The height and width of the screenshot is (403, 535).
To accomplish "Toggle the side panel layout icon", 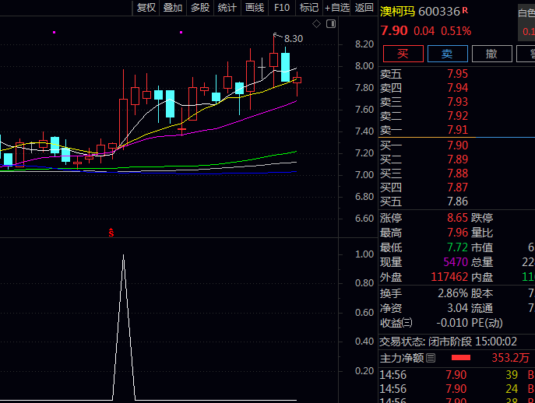I will pos(330,24).
